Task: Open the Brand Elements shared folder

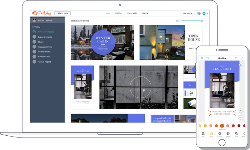Action: (x=45, y=37)
